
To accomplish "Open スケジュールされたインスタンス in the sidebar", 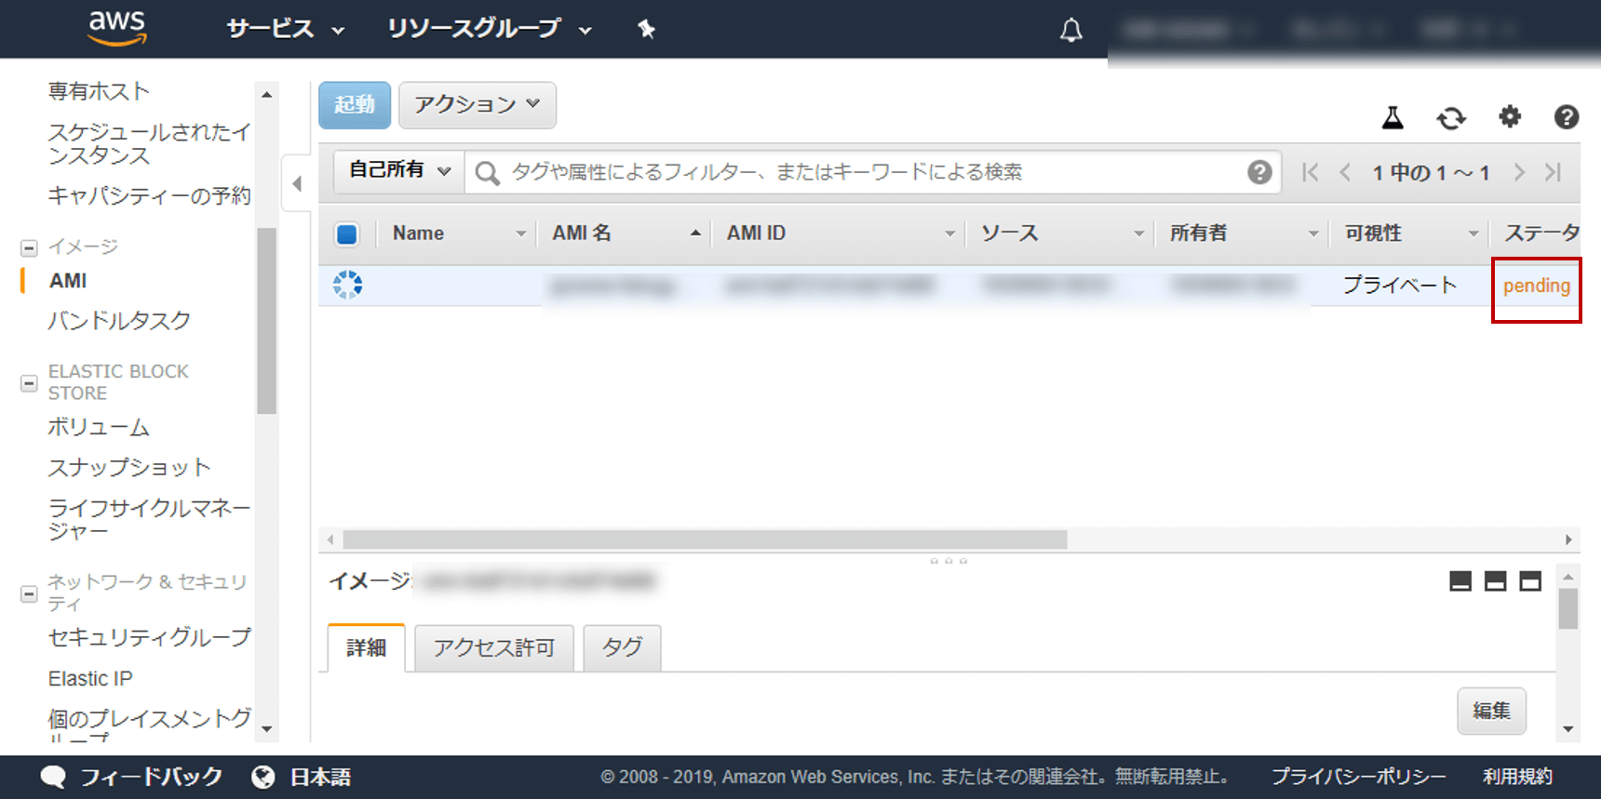I will (x=149, y=143).
